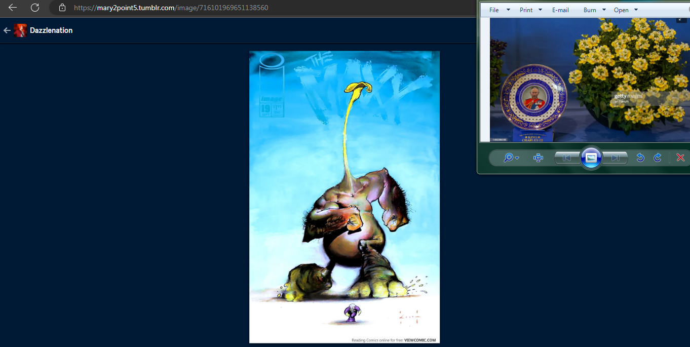Open the Open menu in Photo Viewer

(621, 10)
